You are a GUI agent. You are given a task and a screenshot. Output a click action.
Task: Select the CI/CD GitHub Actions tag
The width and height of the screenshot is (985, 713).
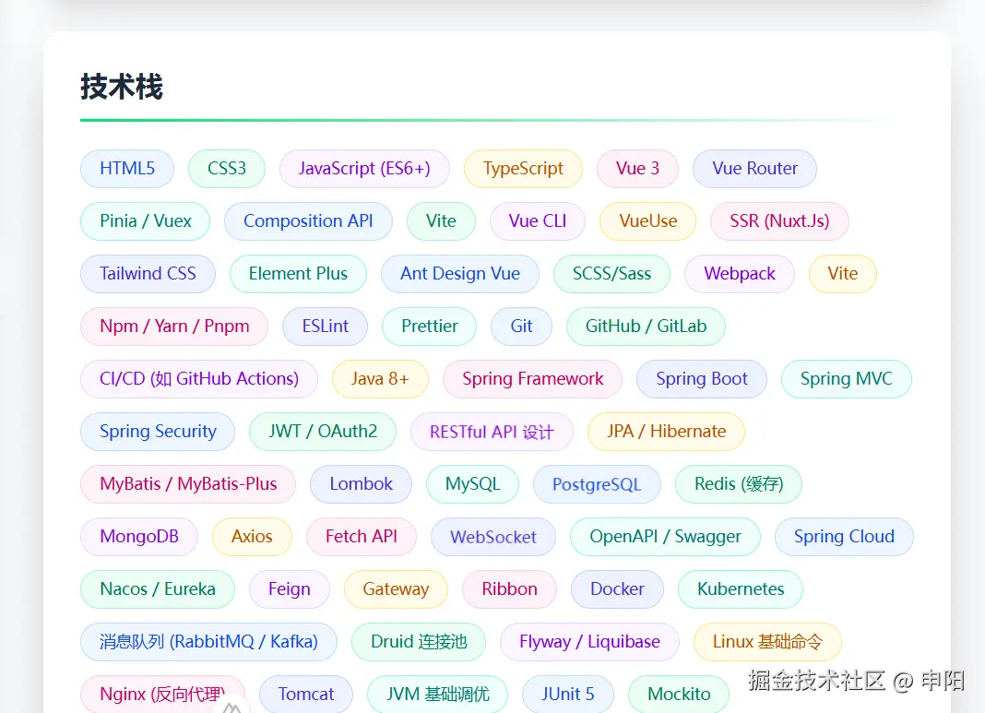click(x=199, y=379)
